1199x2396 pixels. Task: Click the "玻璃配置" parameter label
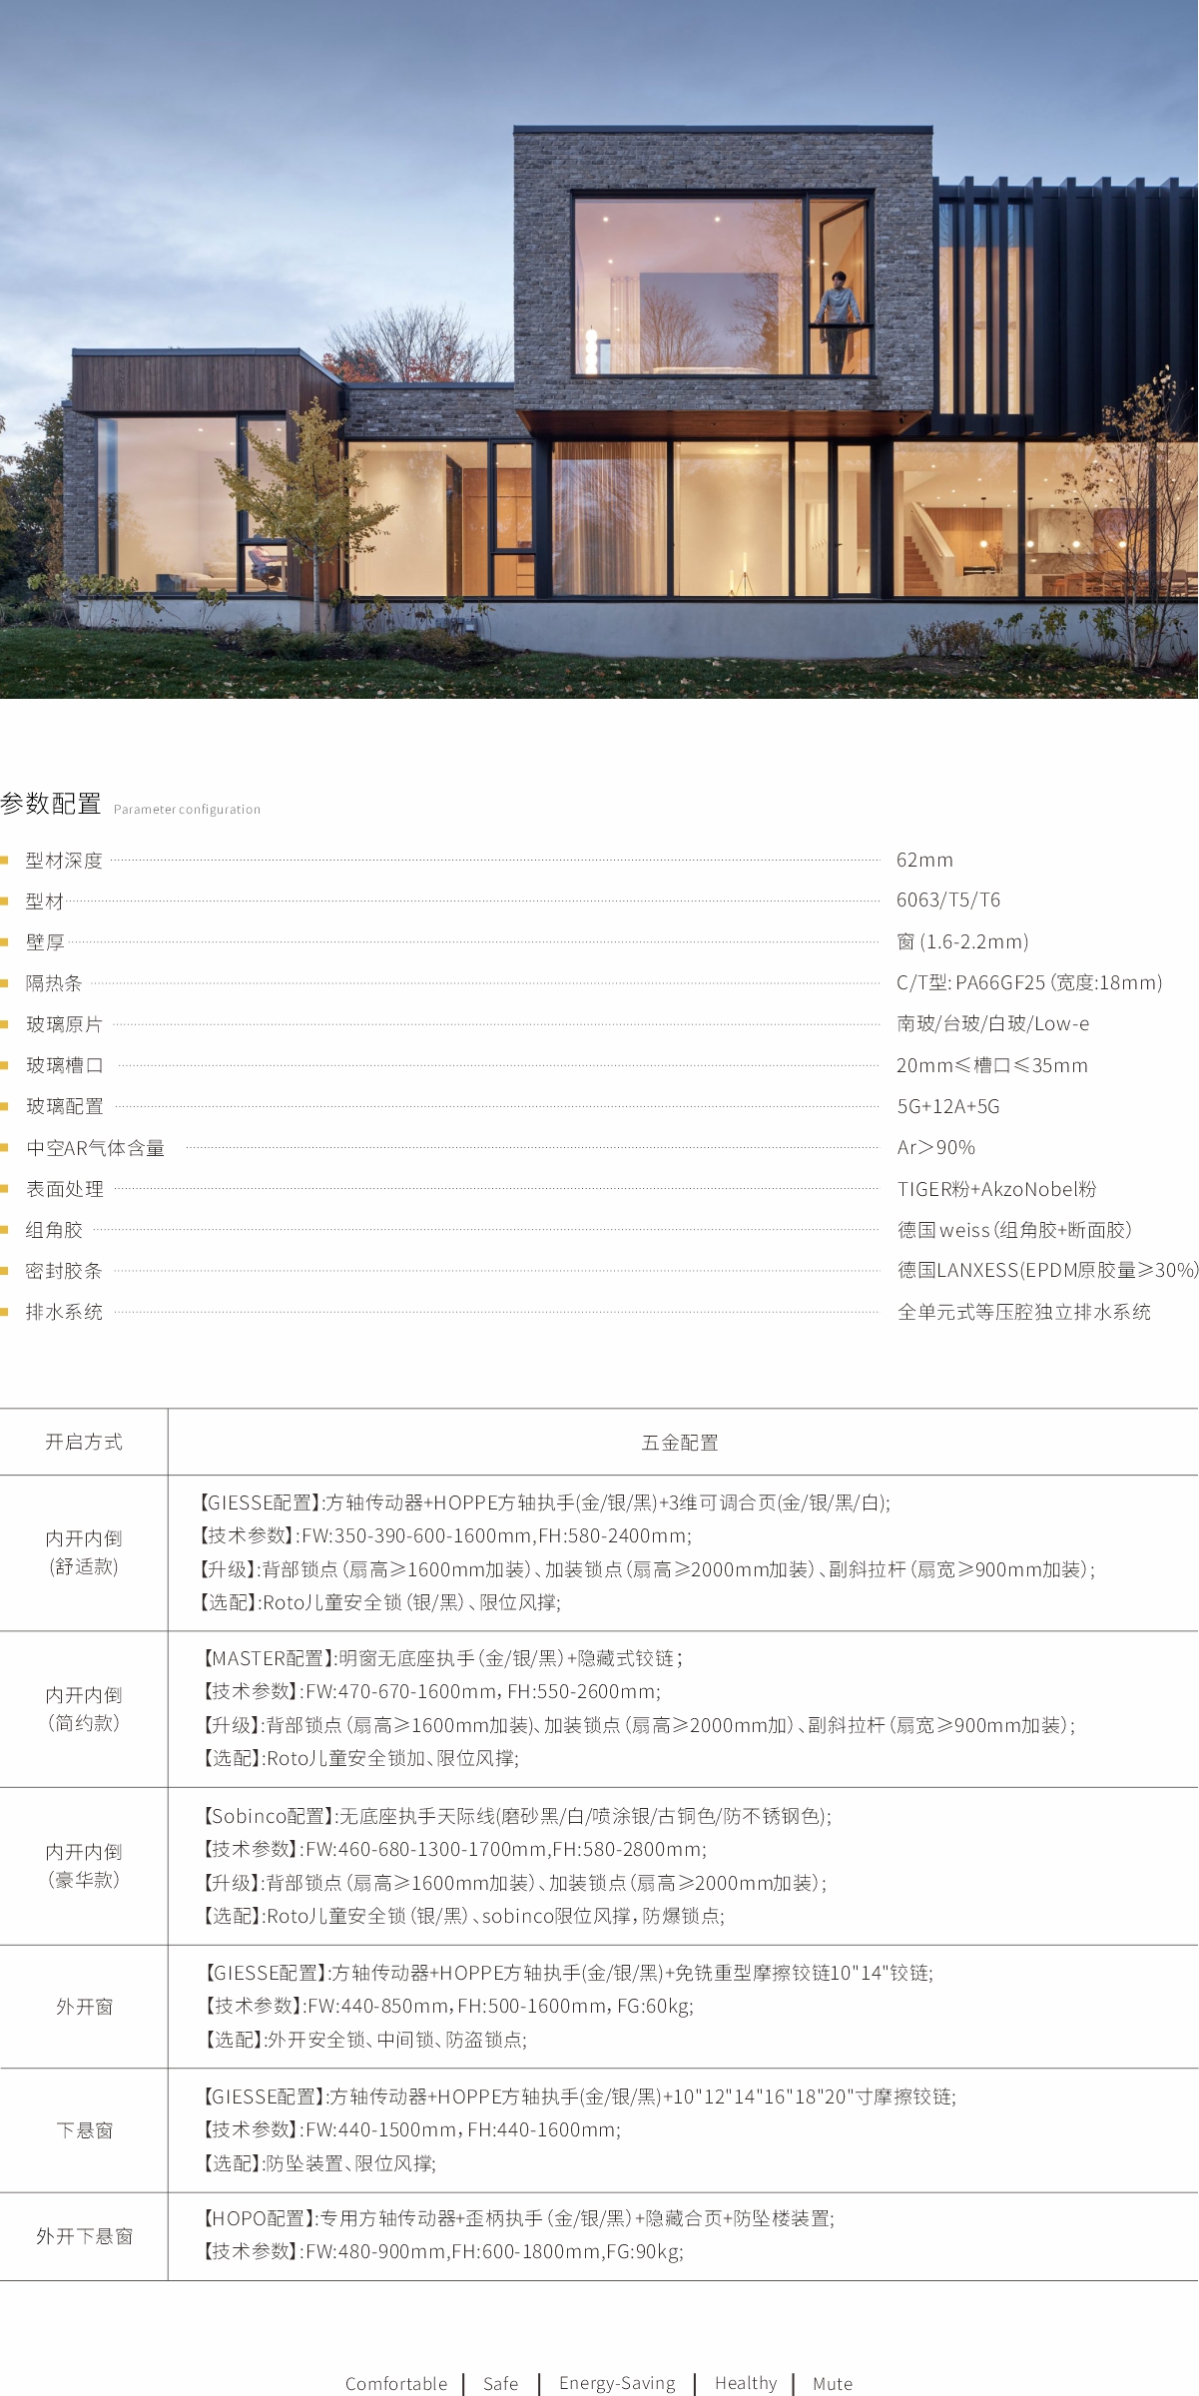pos(64,1106)
